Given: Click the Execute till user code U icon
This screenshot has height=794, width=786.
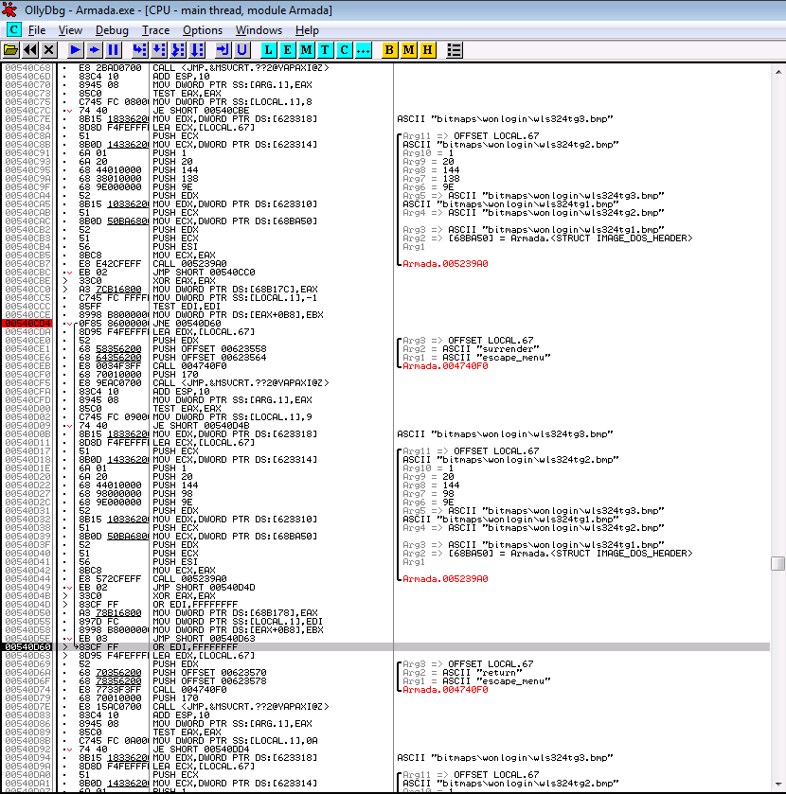Looking at the screenshot, I should [242, 49].
